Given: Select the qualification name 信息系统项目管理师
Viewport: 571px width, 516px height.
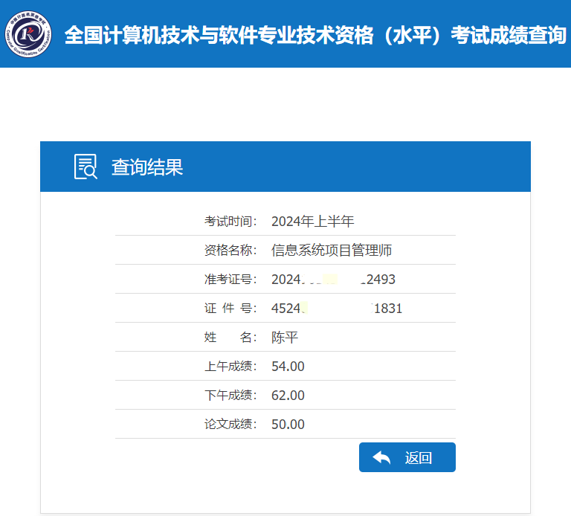Looking at the screenshot, I should point(332,250).
